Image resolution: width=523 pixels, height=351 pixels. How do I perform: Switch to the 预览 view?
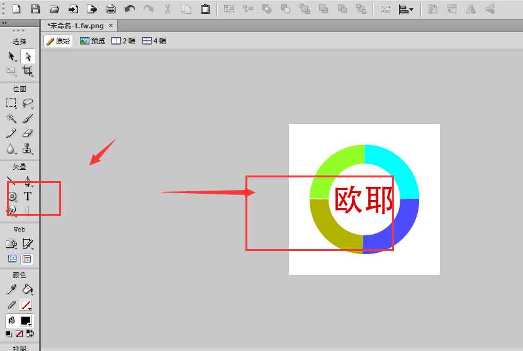pos(93,41)
